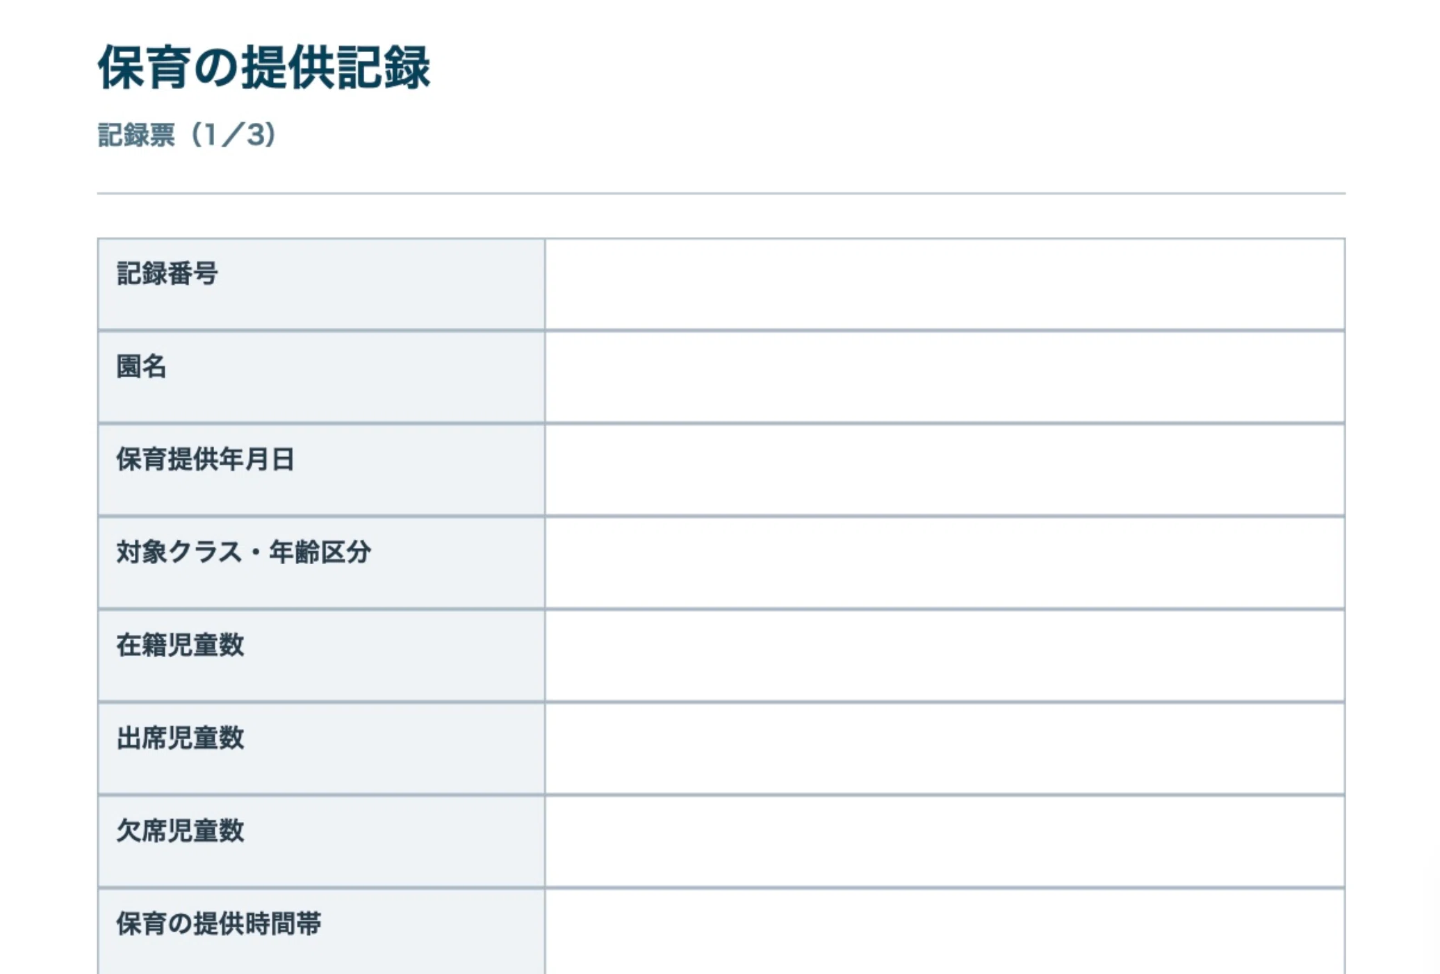Focus the 在籍児童数 entry cell
Image resolution: width=1440 pixels, height=974 pixels.
click(x=945, y=656)
